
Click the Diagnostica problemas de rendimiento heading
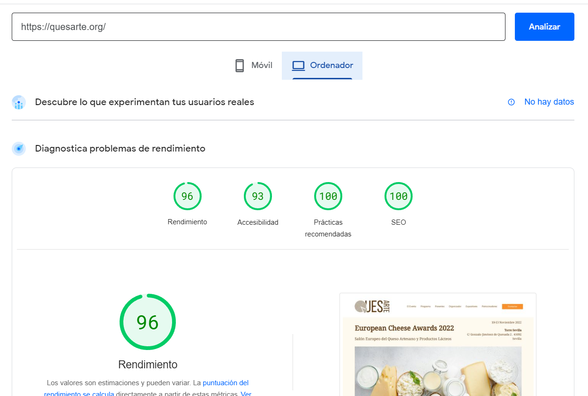click(120, 148)
